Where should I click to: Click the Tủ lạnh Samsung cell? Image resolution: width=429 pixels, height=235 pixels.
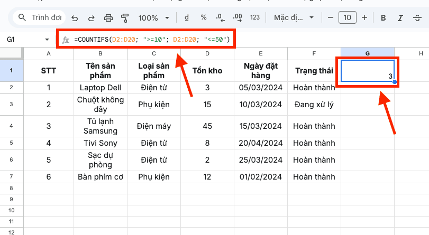pos(101,126)
